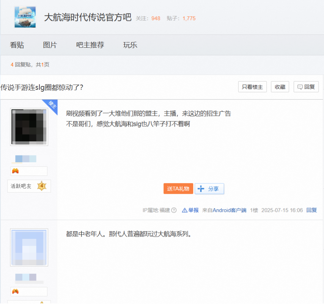Click the question mark icon beside IP属地:福建
Screen dimensions: 324x304
[x=174, y=210]
